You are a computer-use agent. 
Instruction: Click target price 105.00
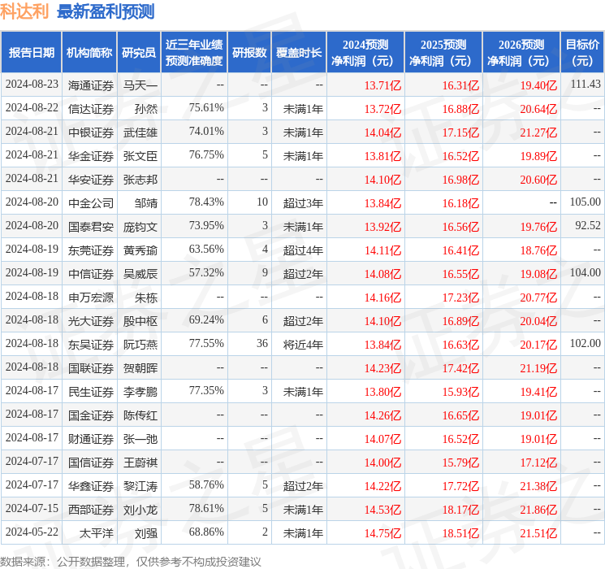586,202
